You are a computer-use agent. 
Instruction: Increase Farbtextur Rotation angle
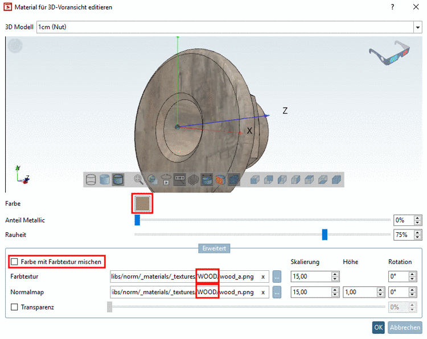tap(412, 274)
